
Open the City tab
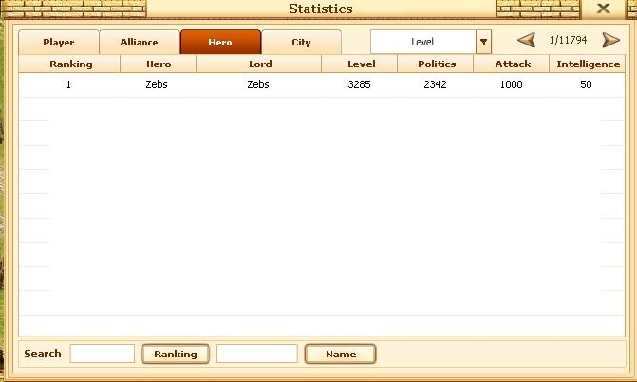[x=301, y=43]
